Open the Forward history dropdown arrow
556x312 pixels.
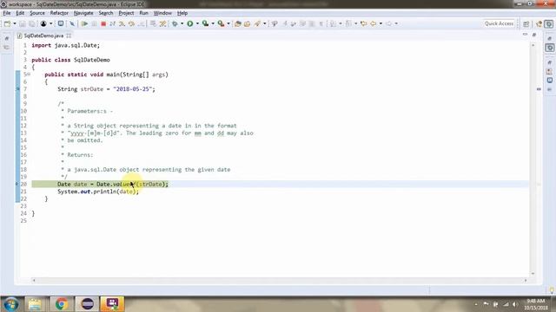tap(396, 23)
